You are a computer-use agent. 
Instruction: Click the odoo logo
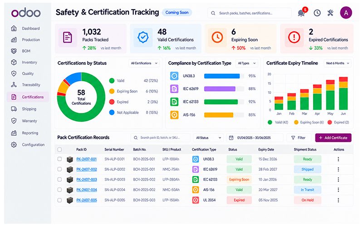click(26, 13)
